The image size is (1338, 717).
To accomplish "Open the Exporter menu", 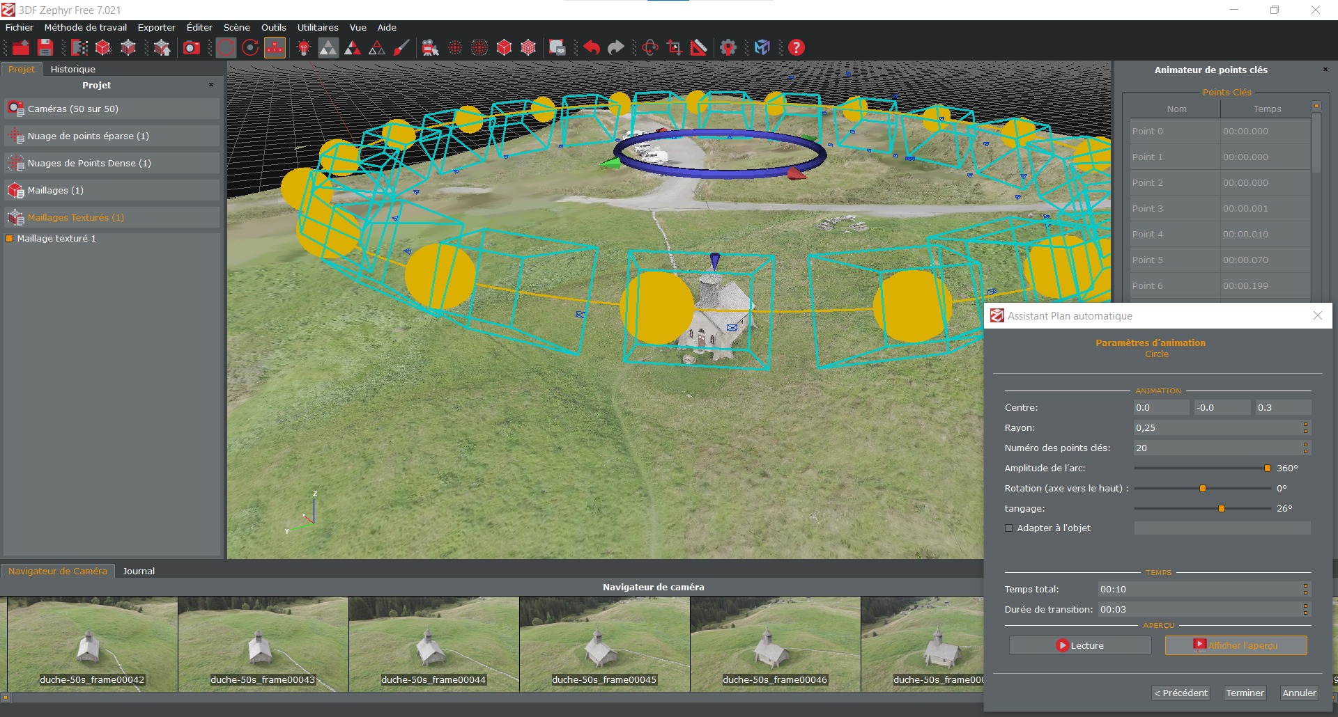I will pos(157,27).
